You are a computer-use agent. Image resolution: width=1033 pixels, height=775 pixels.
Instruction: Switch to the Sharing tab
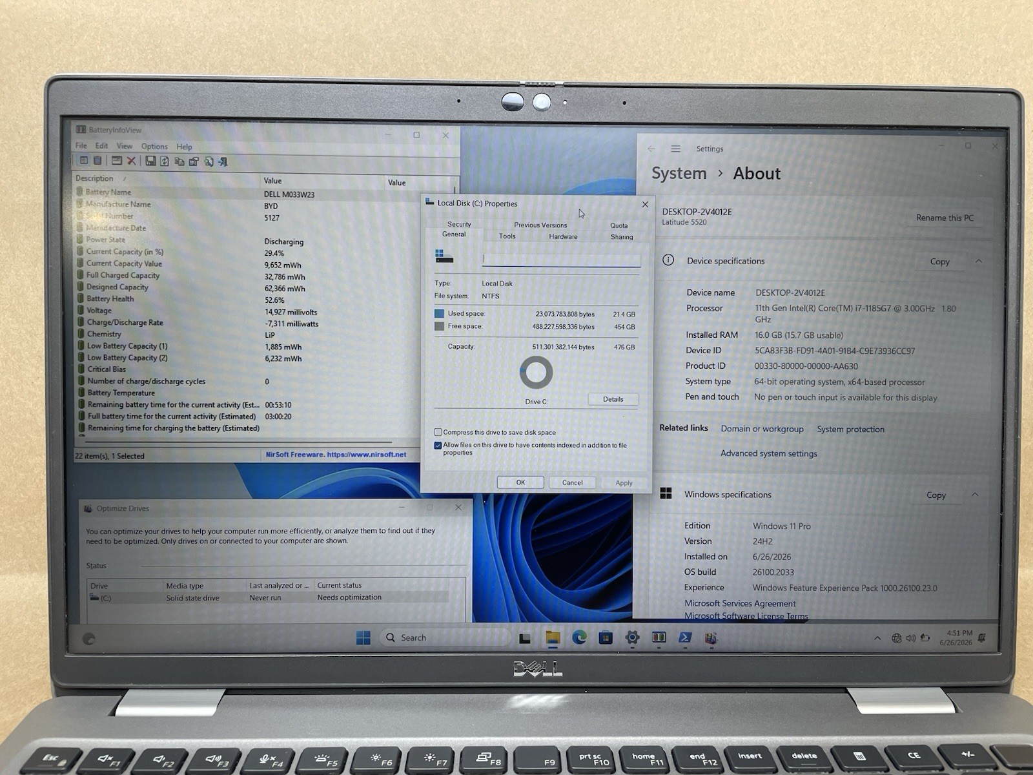[622, 237]
